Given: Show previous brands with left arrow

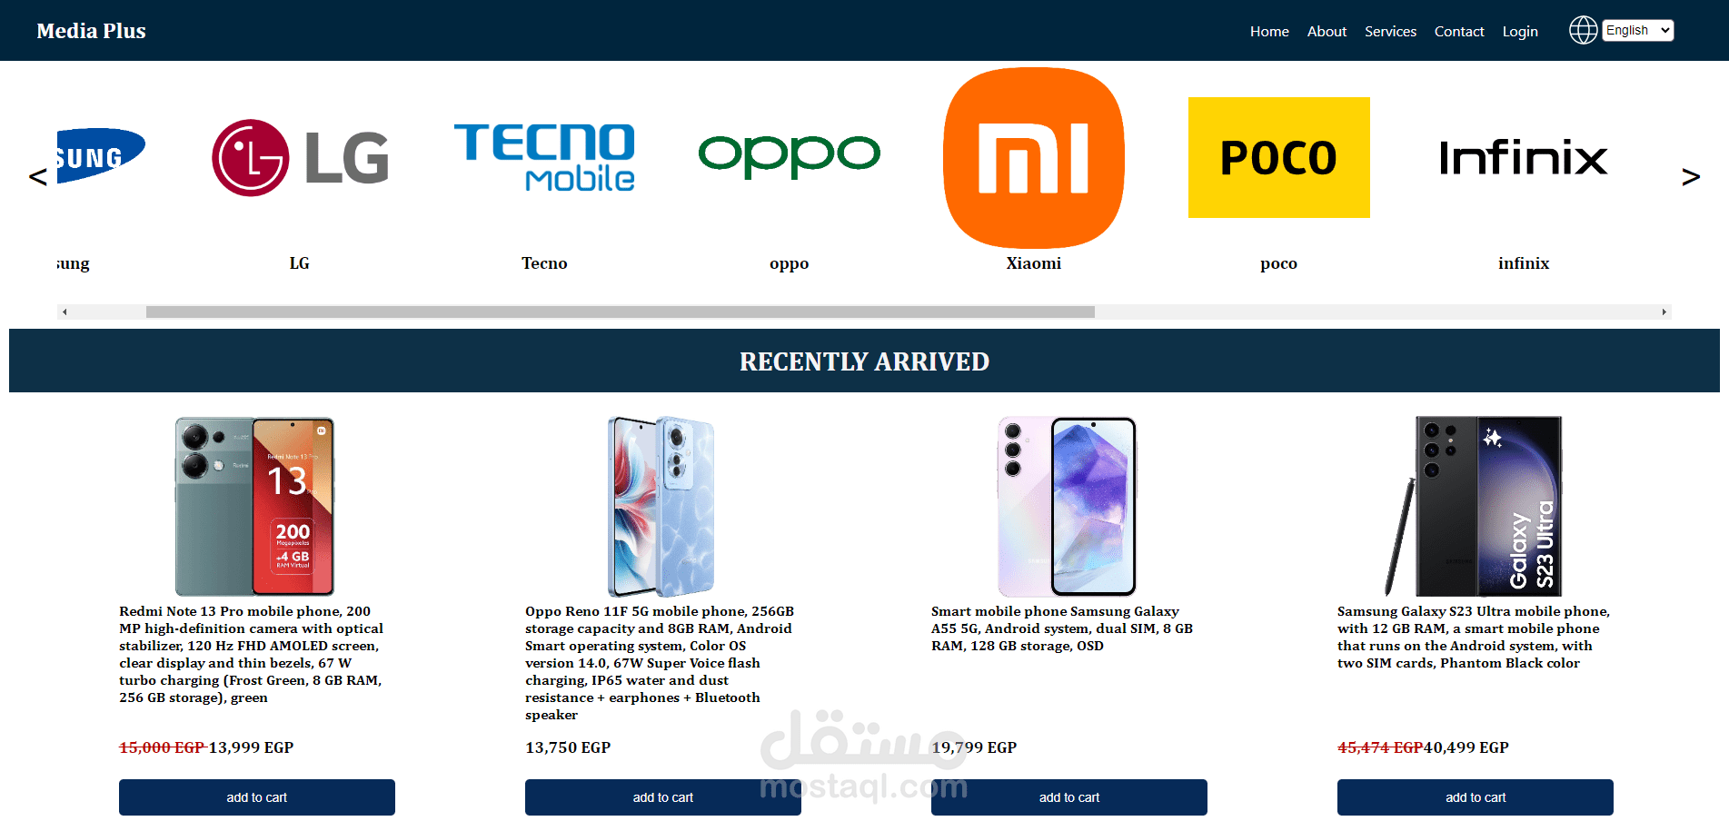Looking at the screenshot, I should 38,176.
